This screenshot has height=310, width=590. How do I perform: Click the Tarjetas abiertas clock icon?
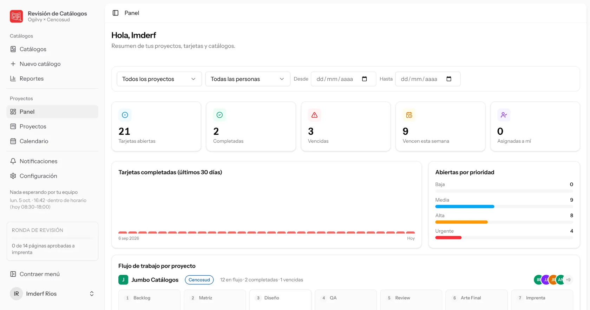click(125, 115)
